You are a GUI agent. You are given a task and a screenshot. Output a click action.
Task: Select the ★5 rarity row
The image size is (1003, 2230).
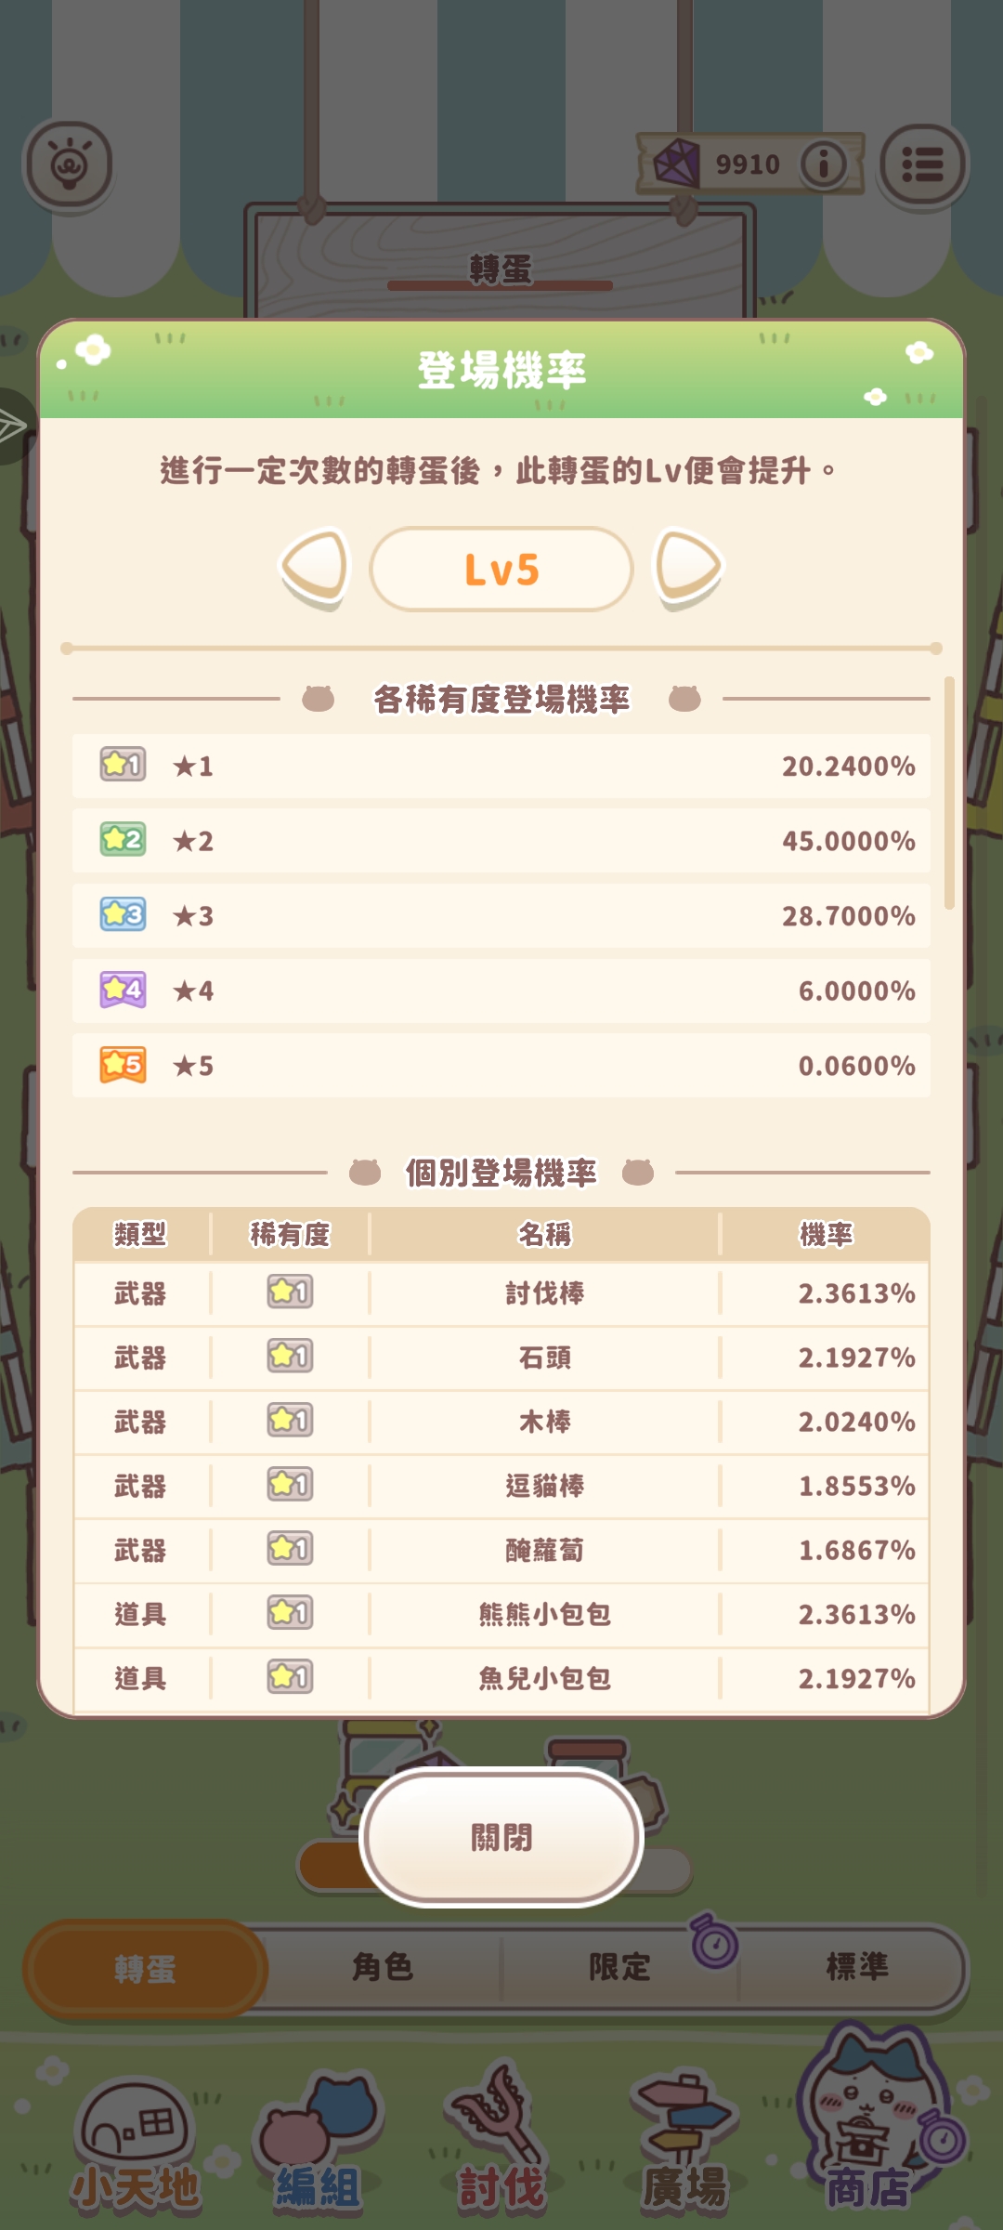pos(501,1066)
